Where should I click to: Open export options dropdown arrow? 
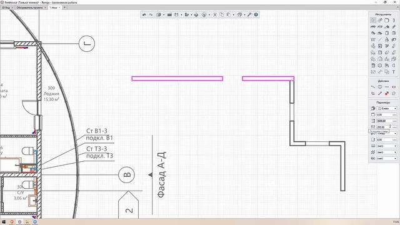click(x=192, y=15)
